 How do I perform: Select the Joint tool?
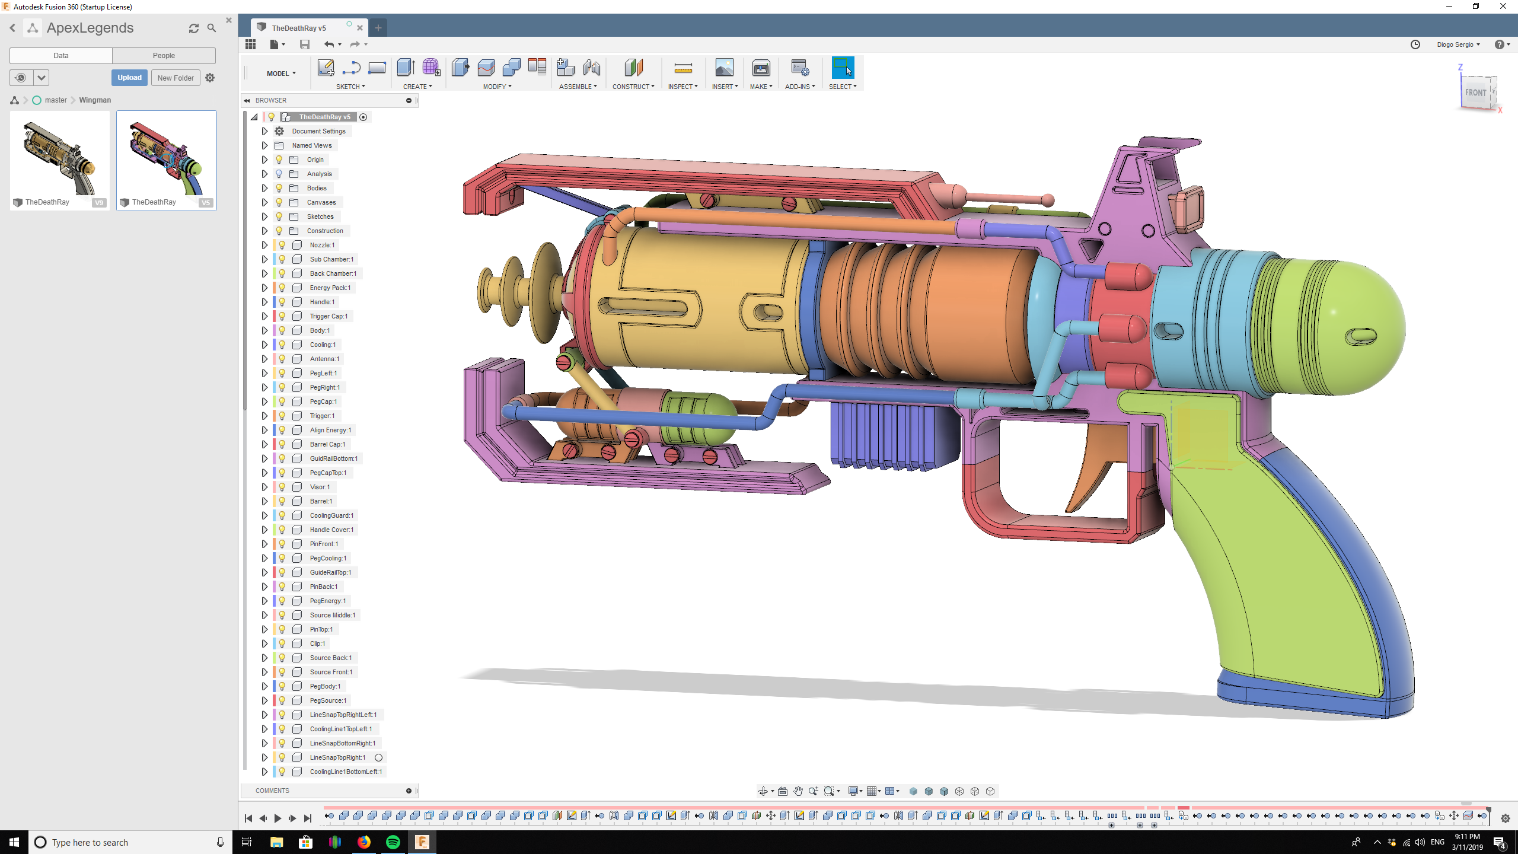(592, 68)
